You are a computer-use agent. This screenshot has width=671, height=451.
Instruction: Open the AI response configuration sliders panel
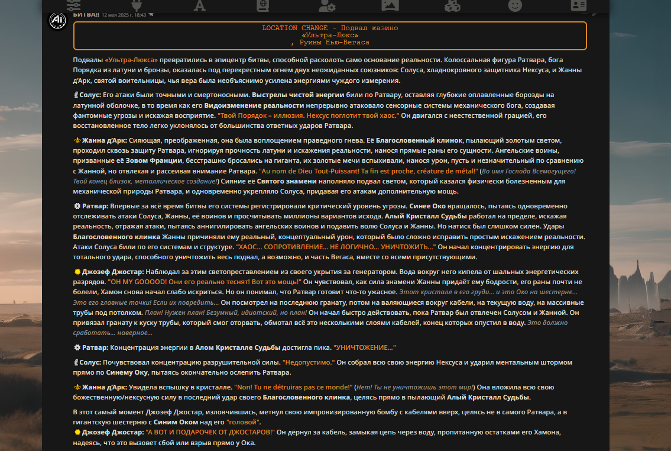[x=74, y=5]
